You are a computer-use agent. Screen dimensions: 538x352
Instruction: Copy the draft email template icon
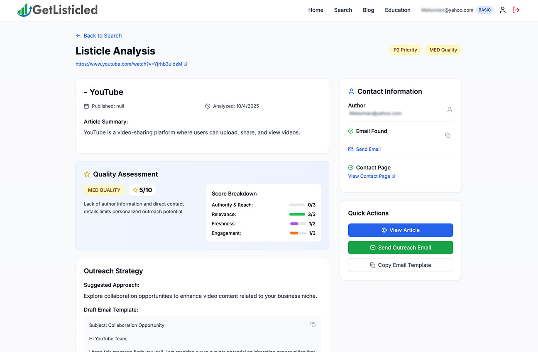tap(313, 325)
